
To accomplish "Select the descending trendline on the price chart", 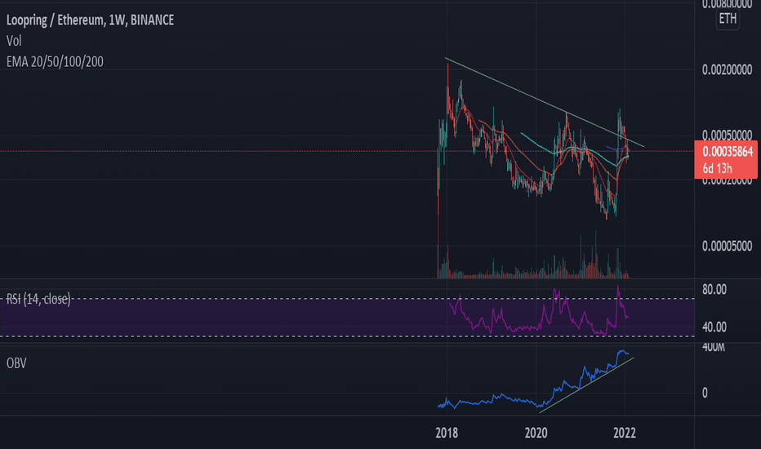I will click(545, 102).
